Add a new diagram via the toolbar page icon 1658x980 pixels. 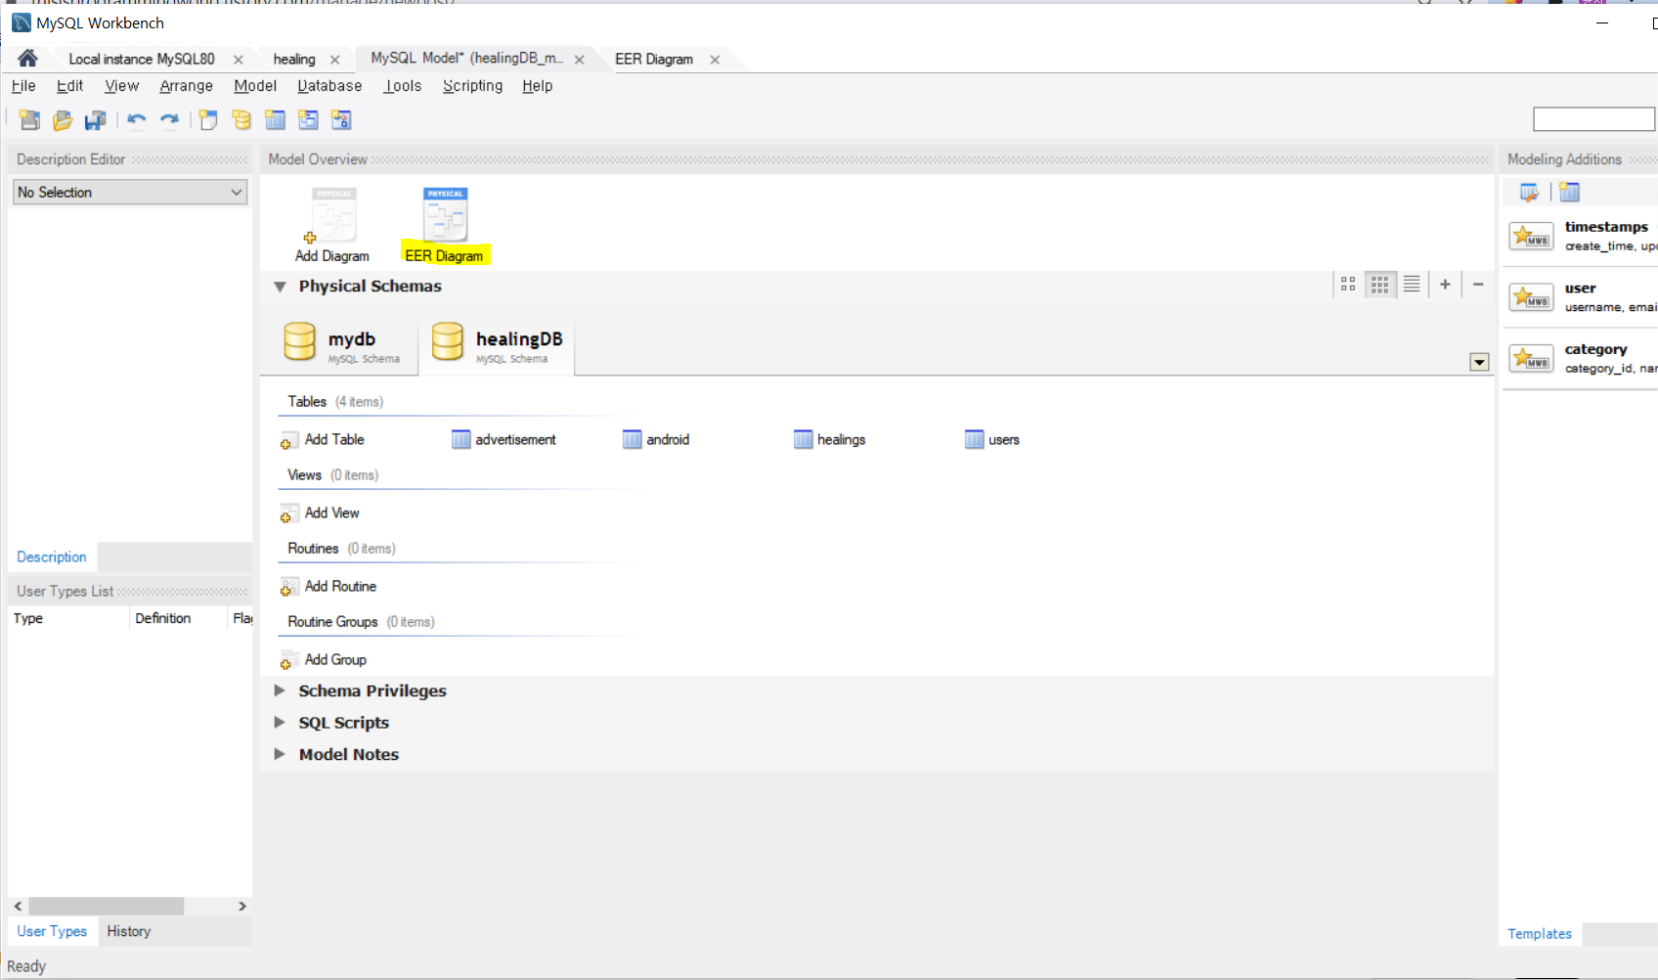207,119
